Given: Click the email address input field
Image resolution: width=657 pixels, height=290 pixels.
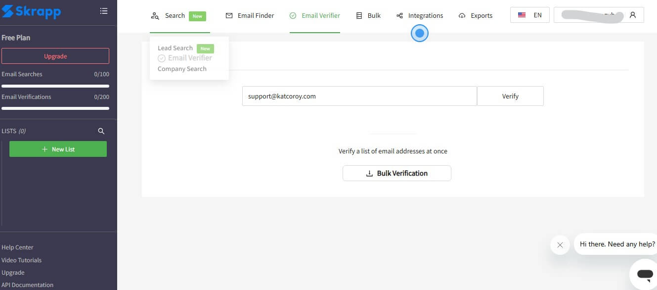Looking at the screenshot, I should tap(359, 96).
